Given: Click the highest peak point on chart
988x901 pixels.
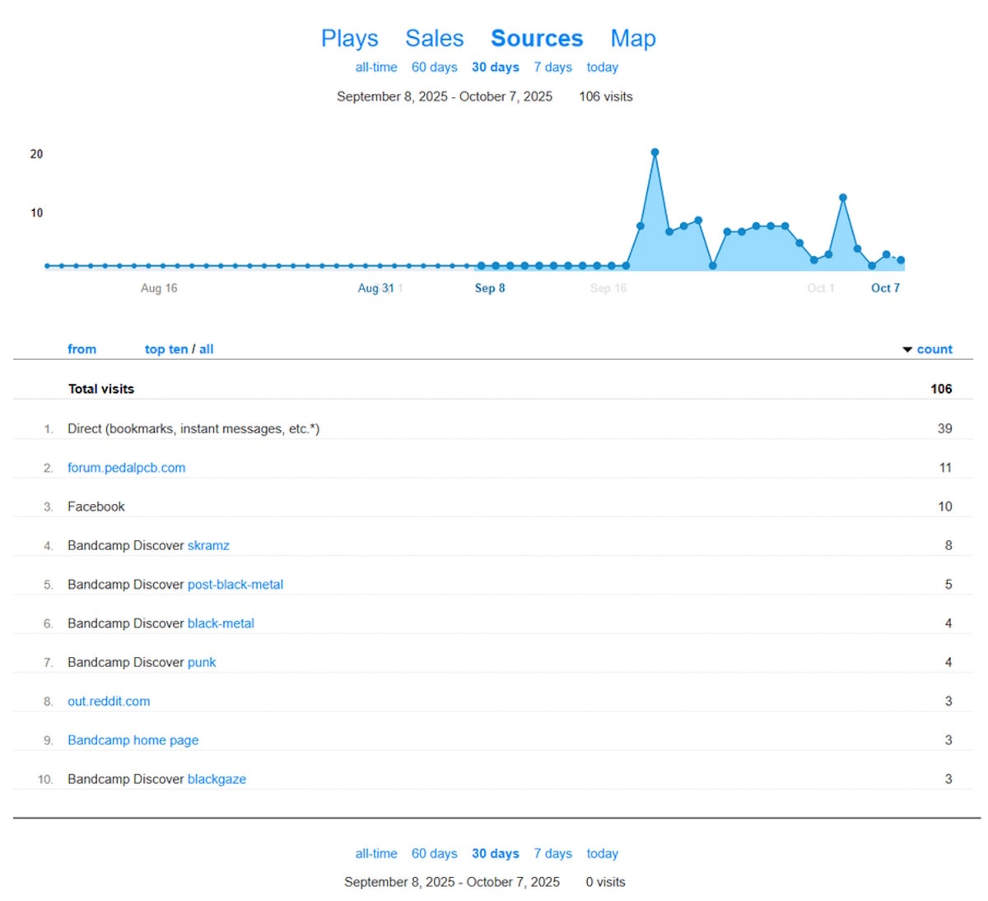Looking at the screenshot, I should pos(655,152).
